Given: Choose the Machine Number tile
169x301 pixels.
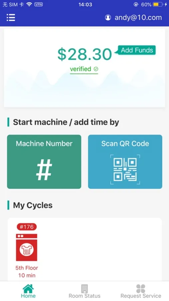Looking at the screenshot, I should (44, 162).
